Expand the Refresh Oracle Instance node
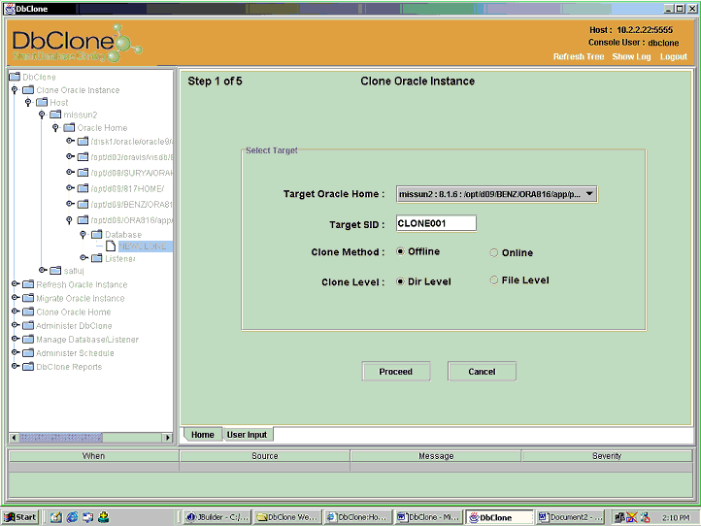 pos(16,283)
